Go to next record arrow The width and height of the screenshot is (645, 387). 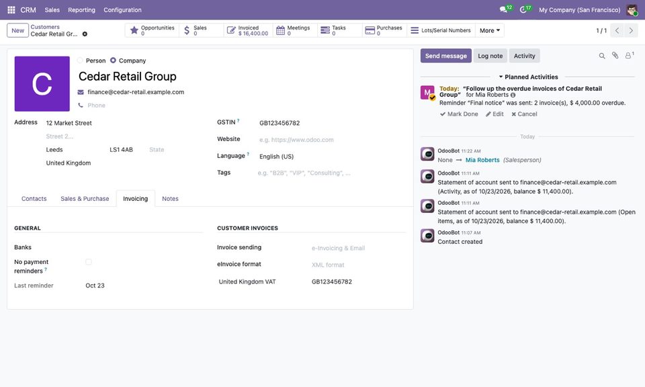(631, 30)
